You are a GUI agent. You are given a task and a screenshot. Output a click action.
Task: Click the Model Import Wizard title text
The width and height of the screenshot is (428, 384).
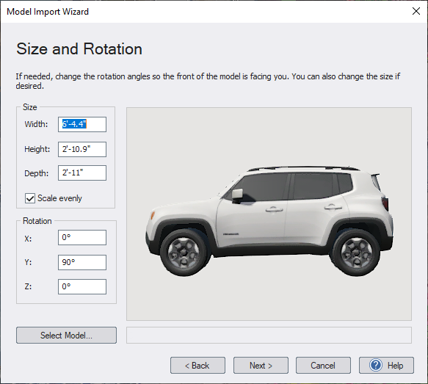(48, 12)
